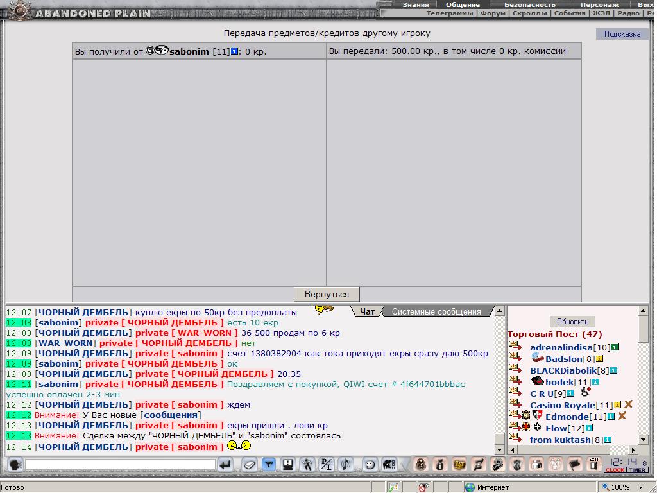Image resolution: width=657 pixels, height=493 pixels.
Task: Click the P/L icon in chat toolbar
Action: [x=327, y=465]
